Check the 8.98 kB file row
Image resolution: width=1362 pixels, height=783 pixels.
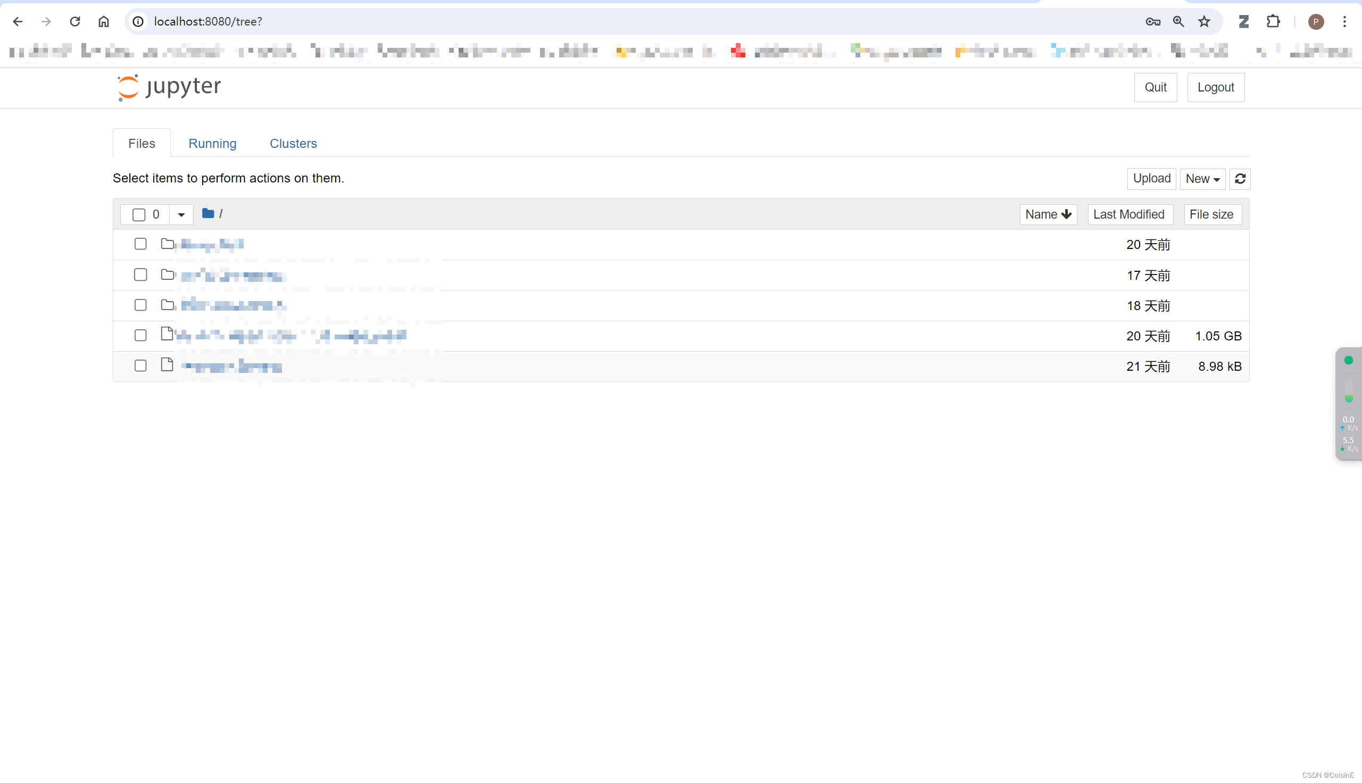(x=140, y=366)
